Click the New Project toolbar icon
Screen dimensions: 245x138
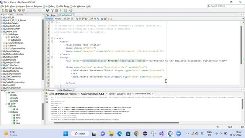coord(7,10)
